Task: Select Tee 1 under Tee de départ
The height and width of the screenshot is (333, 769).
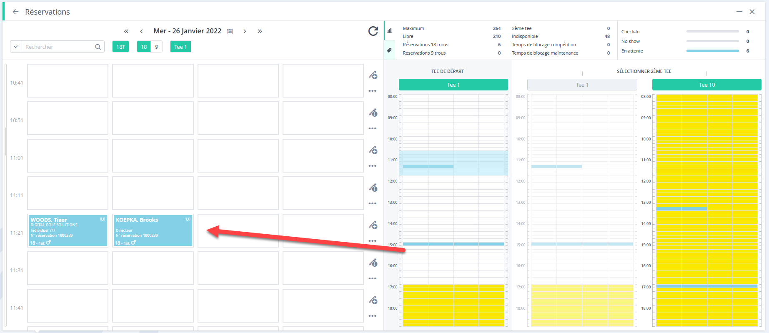Action: pos(453,85)
